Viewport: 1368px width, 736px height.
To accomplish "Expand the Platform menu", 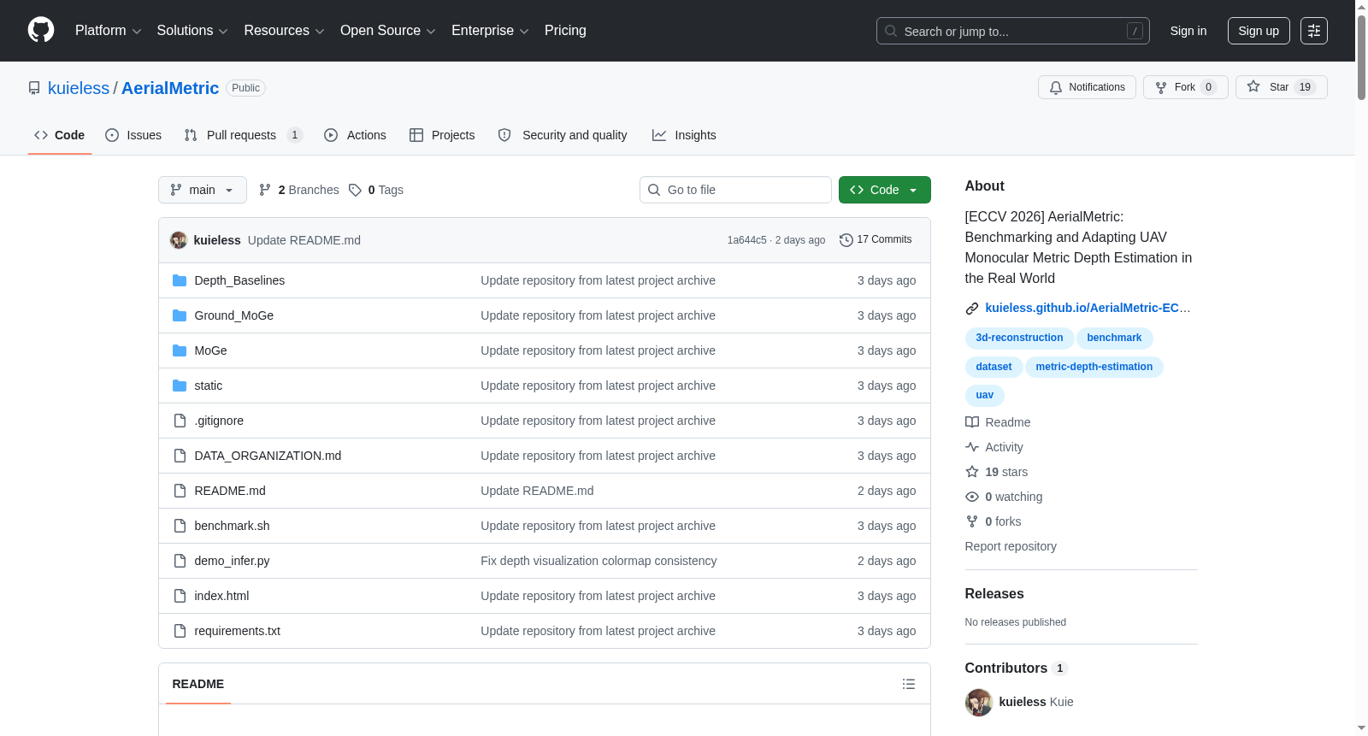I will pos(108,31).
